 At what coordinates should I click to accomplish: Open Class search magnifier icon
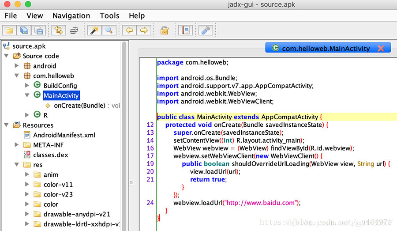pos(109,30)
